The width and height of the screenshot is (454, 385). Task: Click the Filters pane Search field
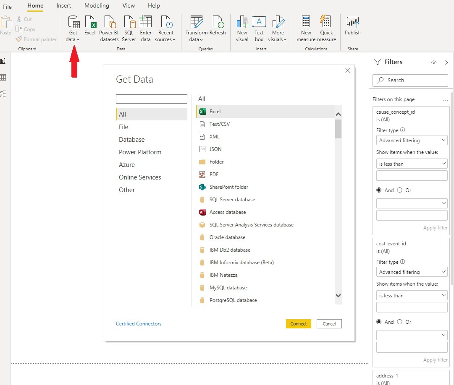(410, 81)
